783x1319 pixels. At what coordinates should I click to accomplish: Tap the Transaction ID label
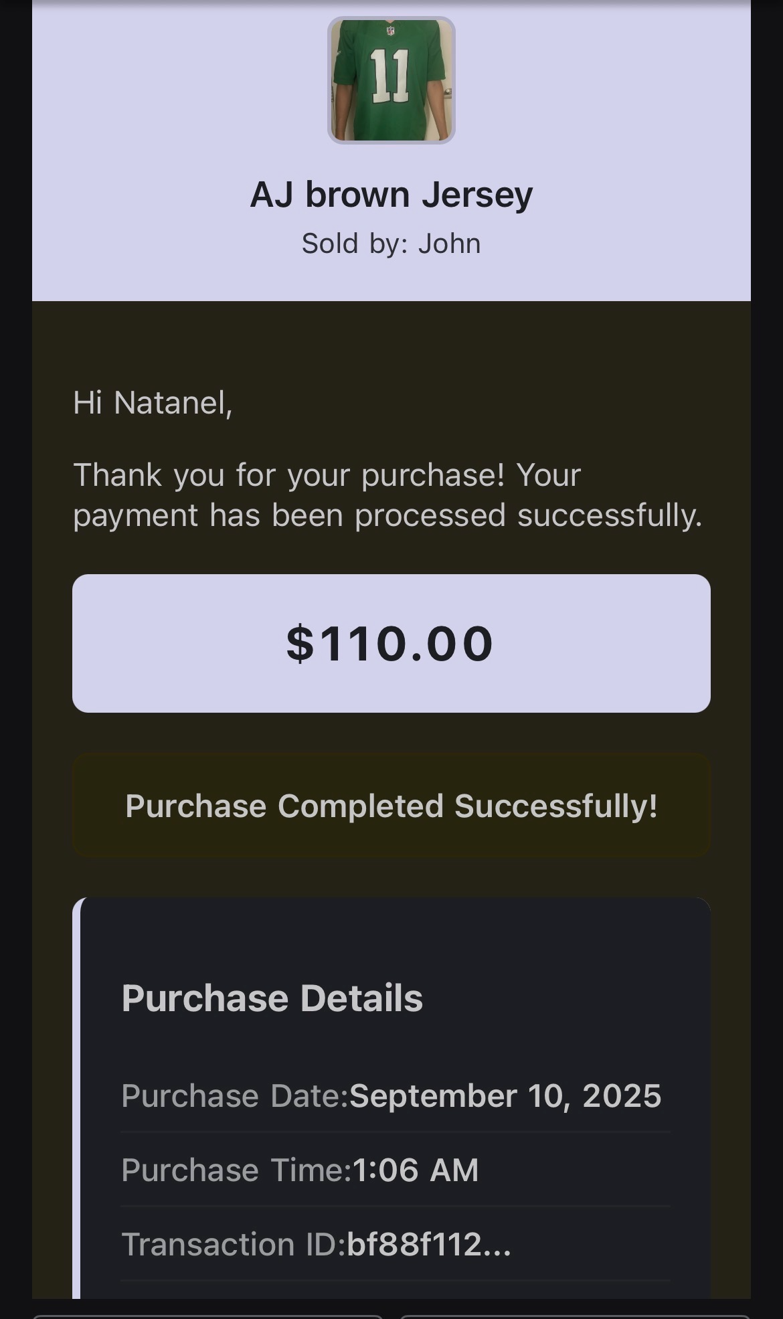coord(234,1245)
